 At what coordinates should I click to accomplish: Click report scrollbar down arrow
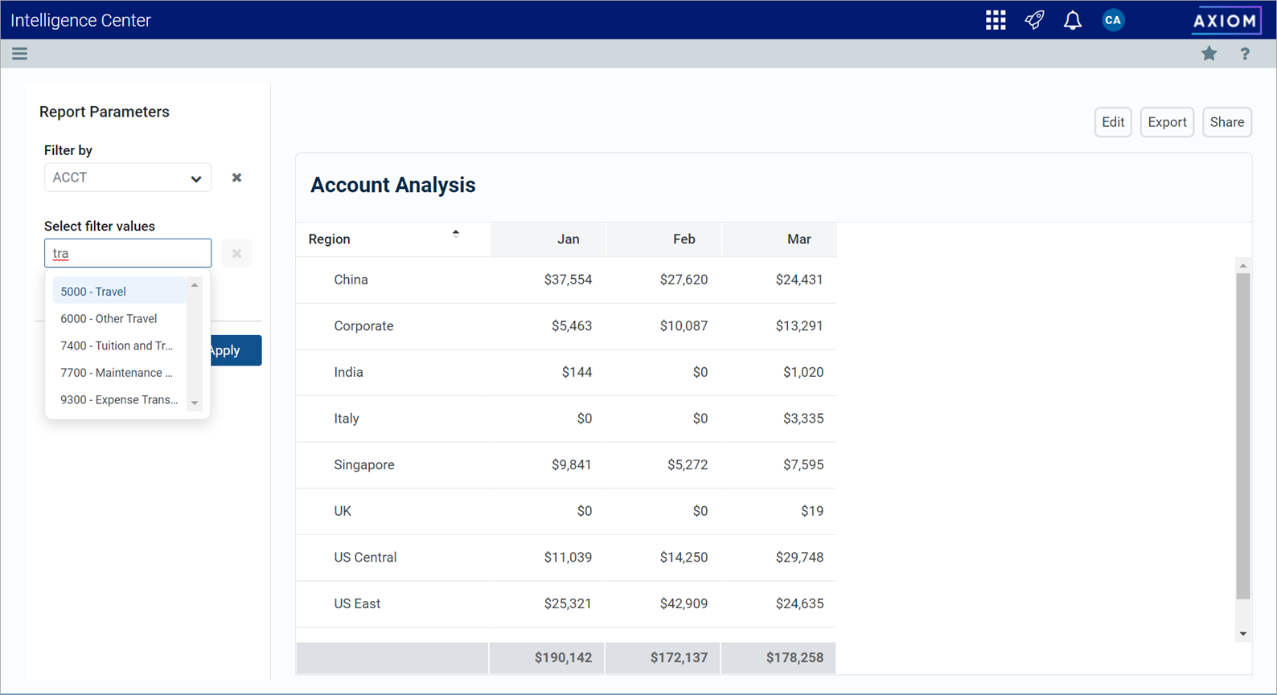[1243, 634]
